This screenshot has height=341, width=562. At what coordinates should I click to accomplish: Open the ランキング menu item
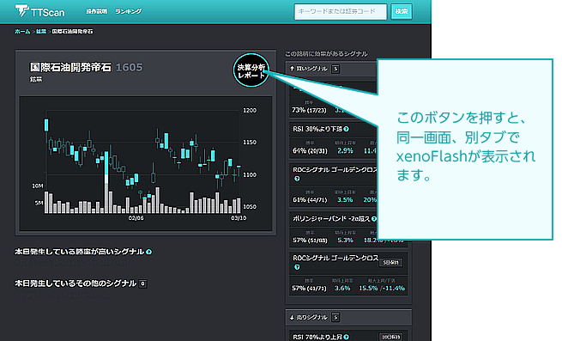click(x=129, y=11)
